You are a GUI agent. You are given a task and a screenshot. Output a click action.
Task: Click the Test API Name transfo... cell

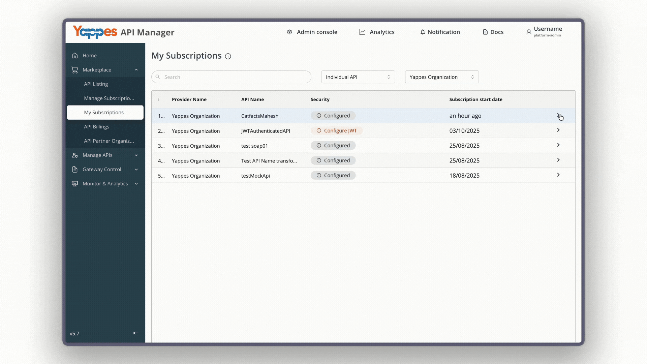click(269, 161)
